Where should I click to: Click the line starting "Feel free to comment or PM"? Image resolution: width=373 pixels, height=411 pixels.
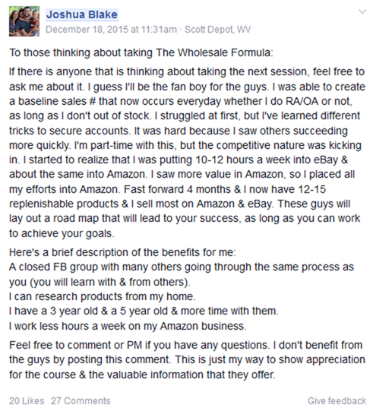coord(186,345)
